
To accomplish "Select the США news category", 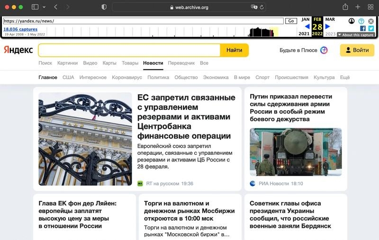I will [68, 77].
